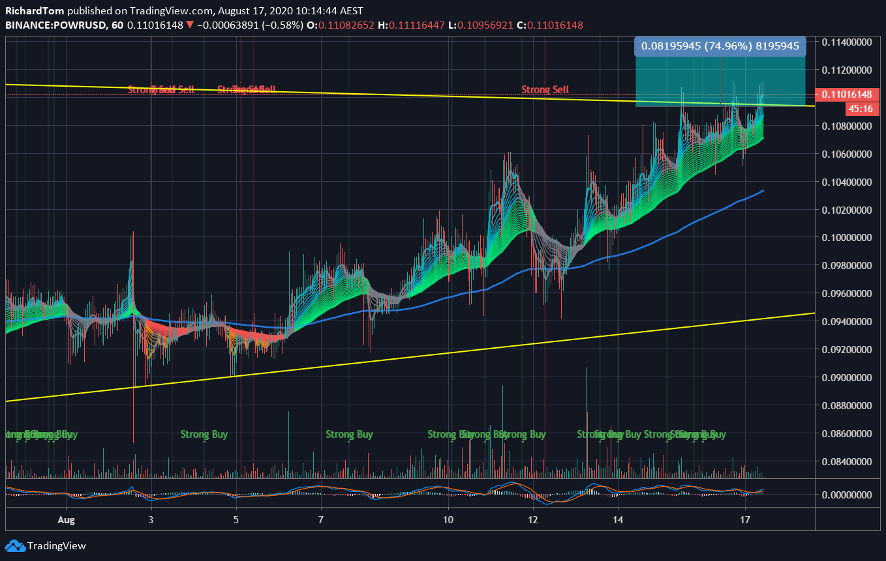Click the 10 date on the time axis
This screenshot has width=886, height=561.
448,520
